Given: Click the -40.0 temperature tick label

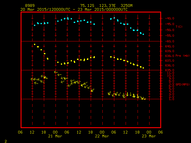Looking at the screenshot, I should (170, 18).
